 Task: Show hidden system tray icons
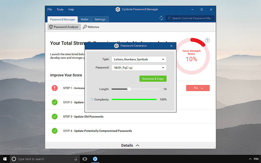tap(250, 159)
